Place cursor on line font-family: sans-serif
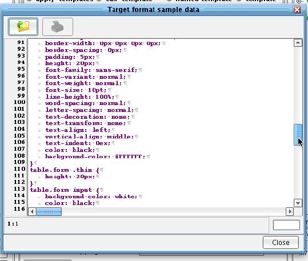This screenshot has width=308, height=261. click(91, 70)
